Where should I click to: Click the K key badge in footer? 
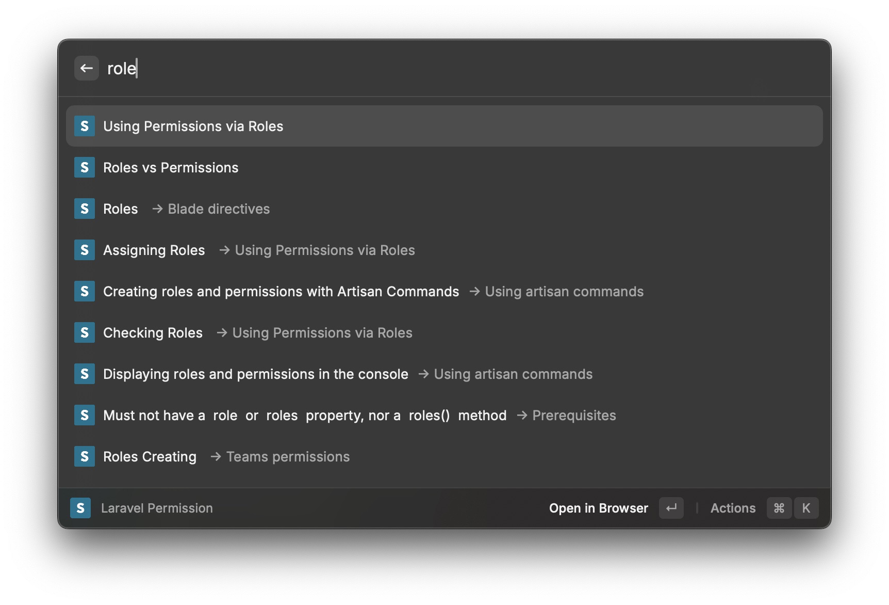pos(806,508)
